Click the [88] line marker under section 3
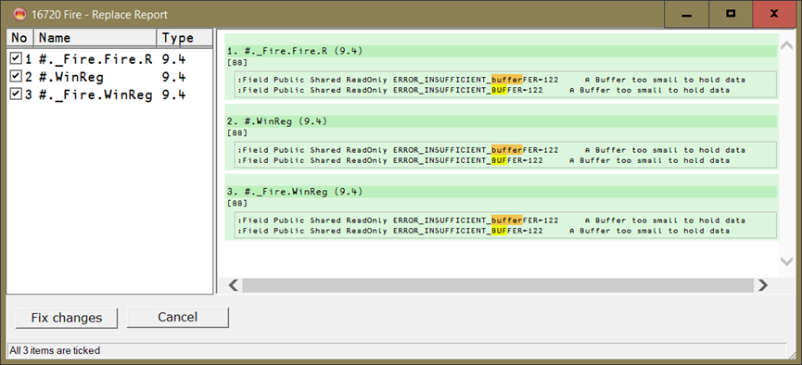The image size is (802, 365). (236, 204)
